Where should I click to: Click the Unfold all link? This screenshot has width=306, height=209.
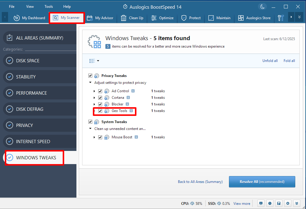tap(270, 61)
